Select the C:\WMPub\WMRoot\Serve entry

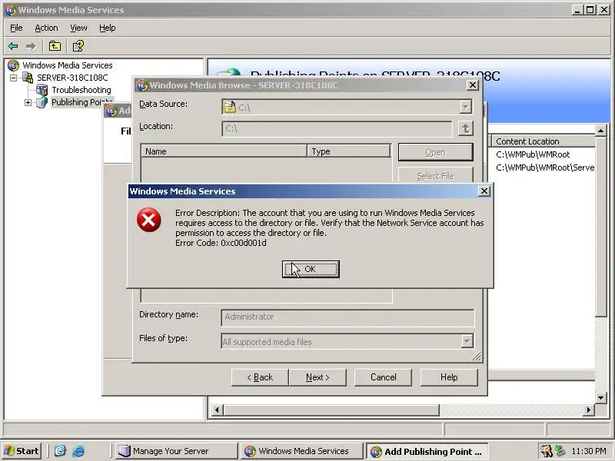point(545,167)
